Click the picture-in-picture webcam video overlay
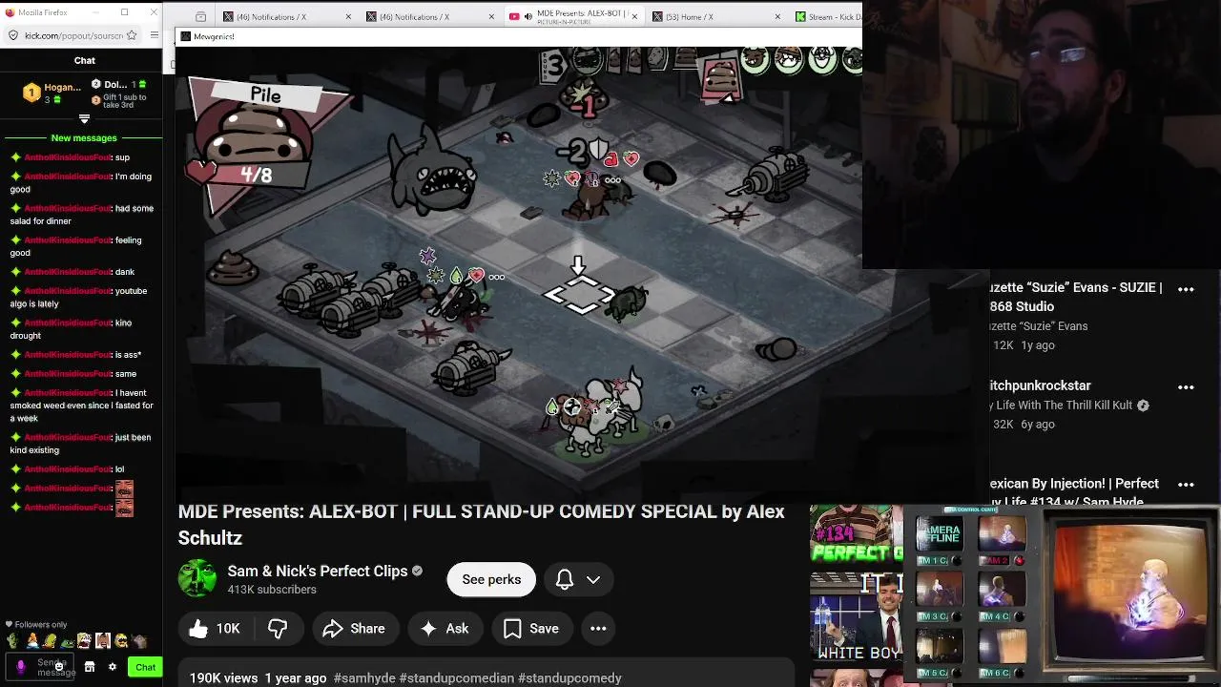1221x687 pixels. point(1042,134)
